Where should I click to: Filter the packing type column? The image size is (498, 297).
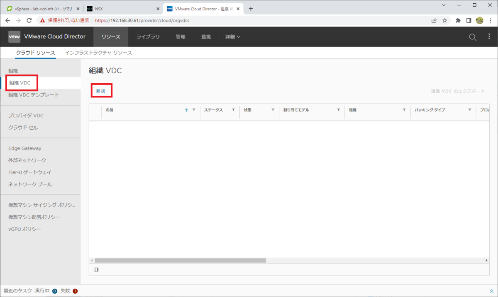470,110
